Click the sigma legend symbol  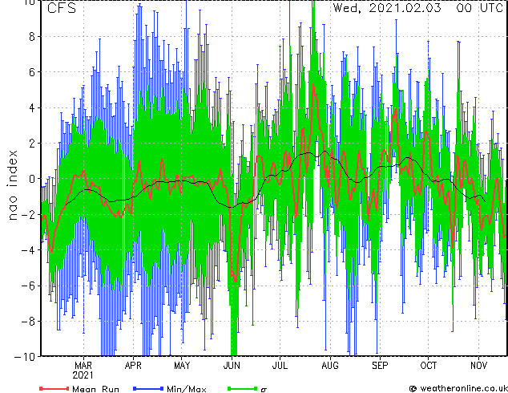[264, 390]
